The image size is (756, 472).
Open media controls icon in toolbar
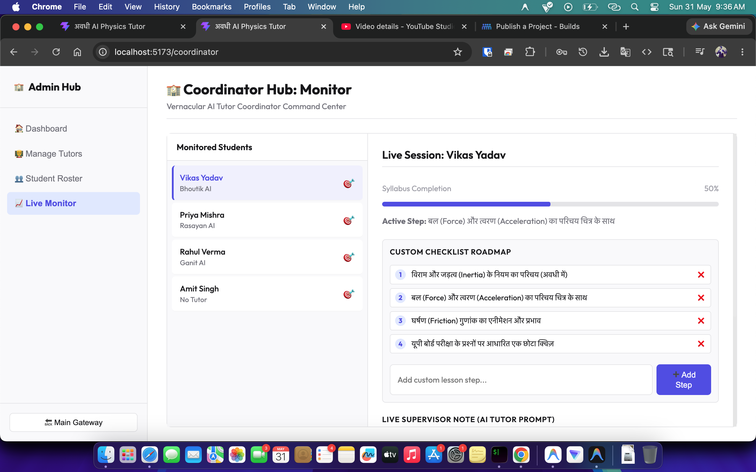click(x=700, y=52)
